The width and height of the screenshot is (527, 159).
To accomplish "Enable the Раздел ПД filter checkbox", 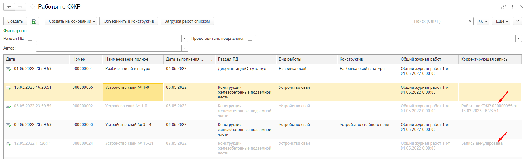I will (30, 39).
